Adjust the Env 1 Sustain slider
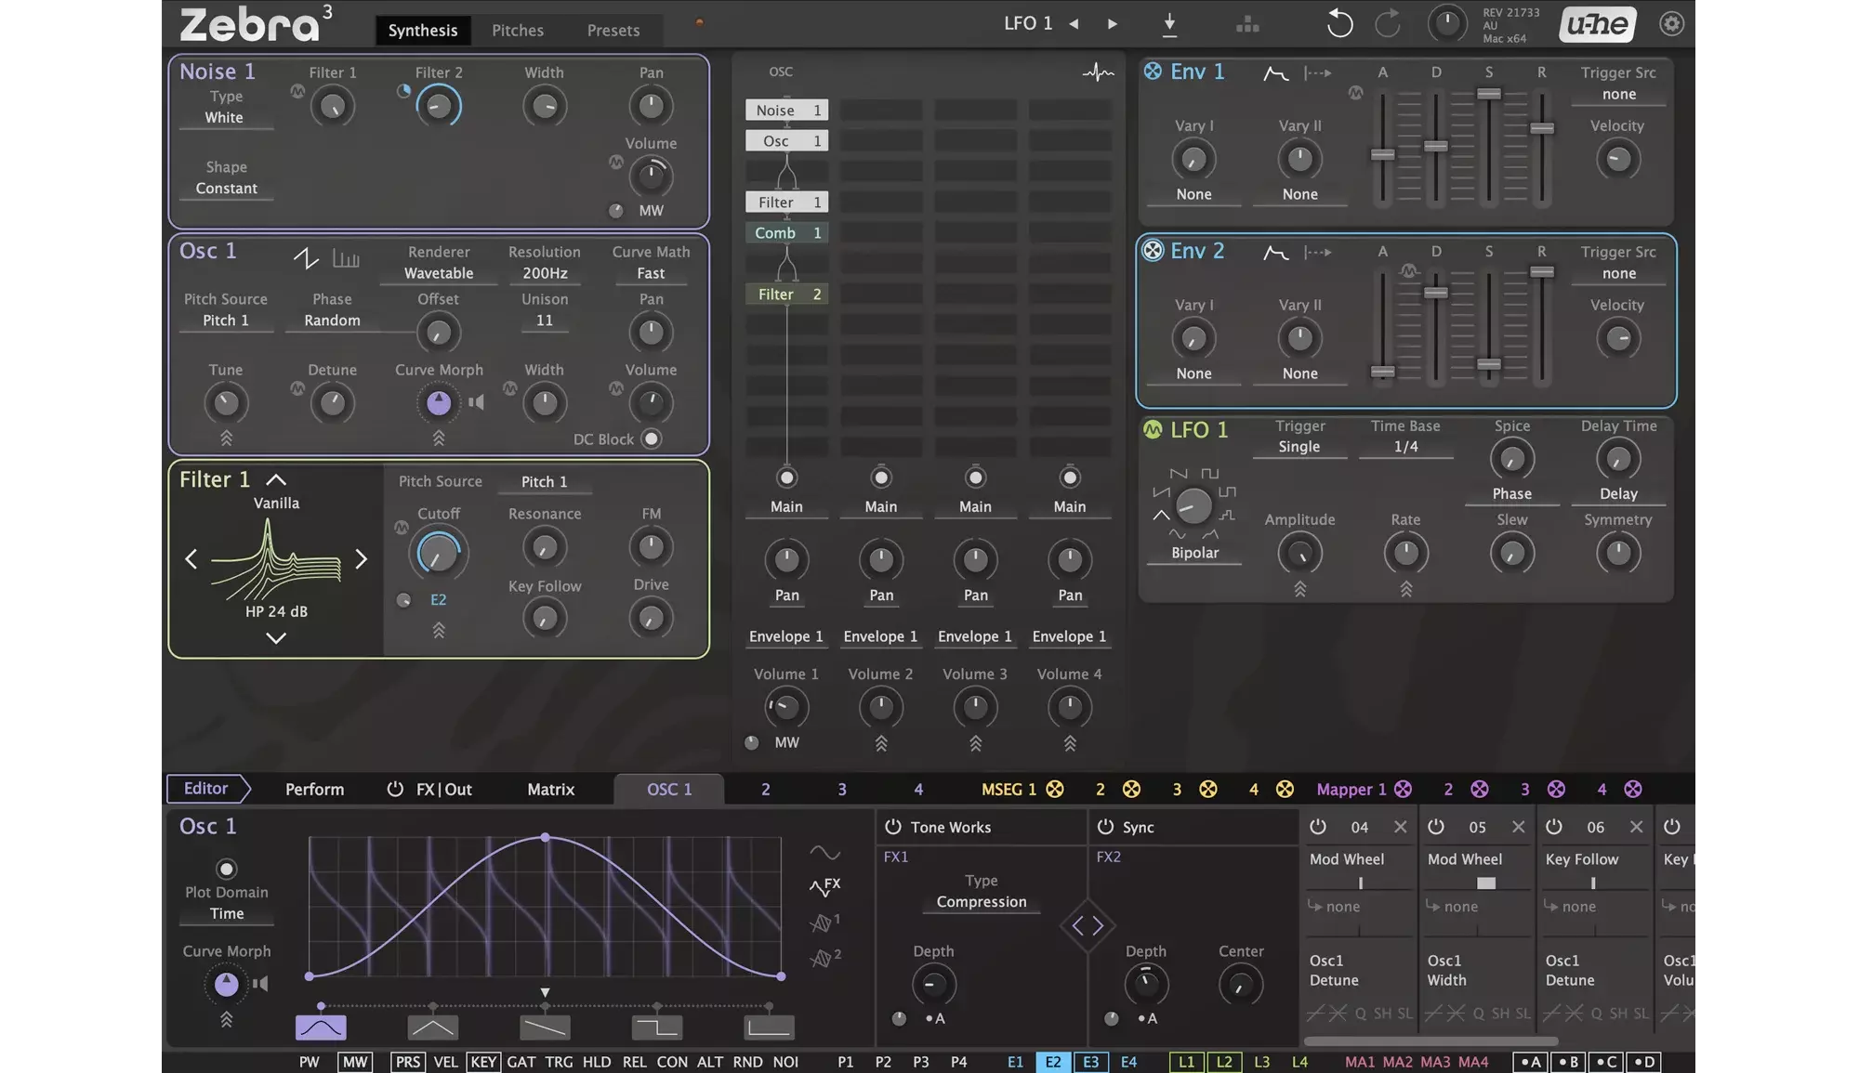Image resolution: width=1859 pixels, height=1073 pixels. click(1488, 94)
